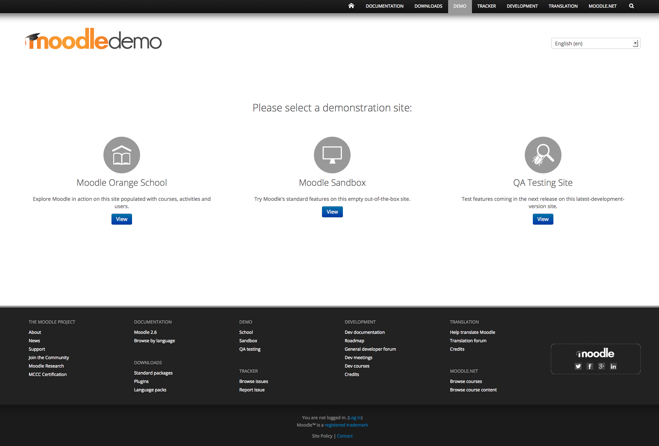Open the Plugins footer link
This screenshot has width=659, height=446.
coord(141,382)
